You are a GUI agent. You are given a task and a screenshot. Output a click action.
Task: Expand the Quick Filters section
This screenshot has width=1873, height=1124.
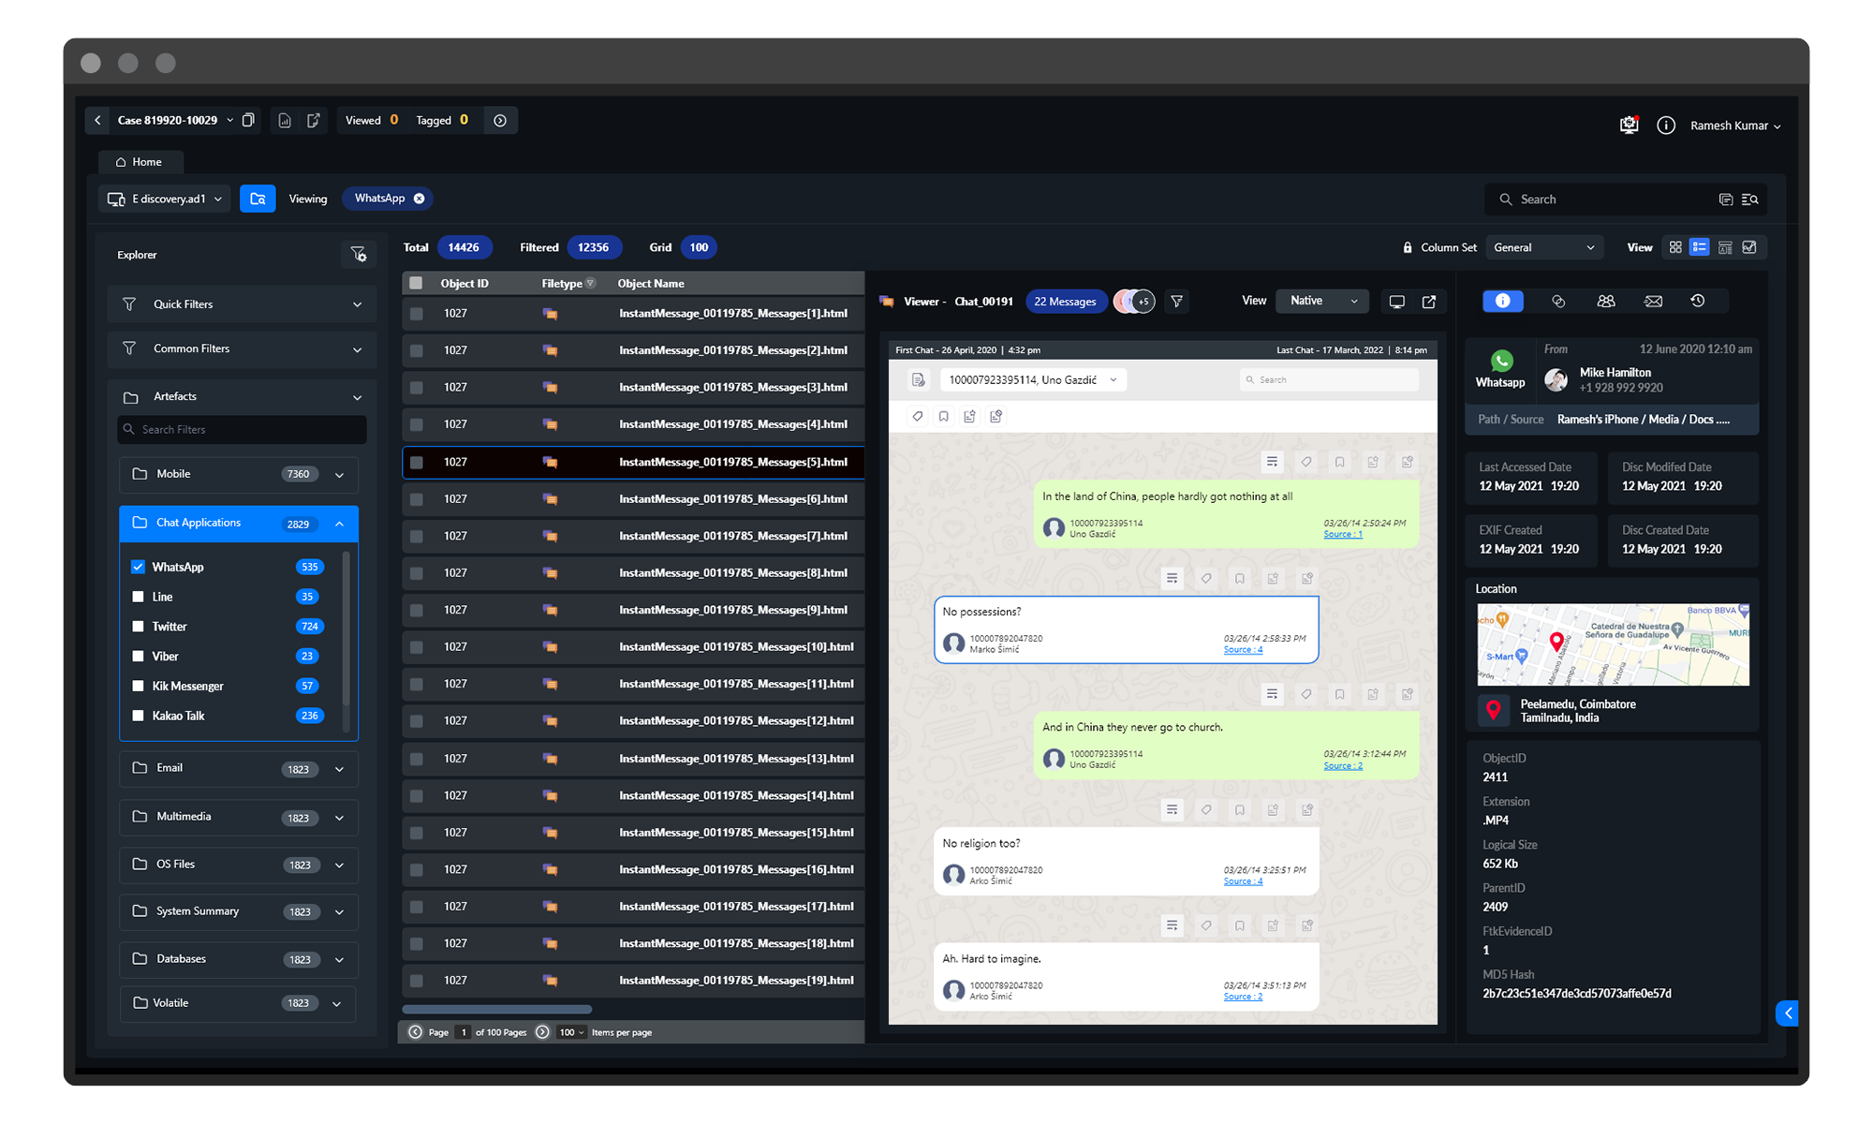(x=357, y=304)
